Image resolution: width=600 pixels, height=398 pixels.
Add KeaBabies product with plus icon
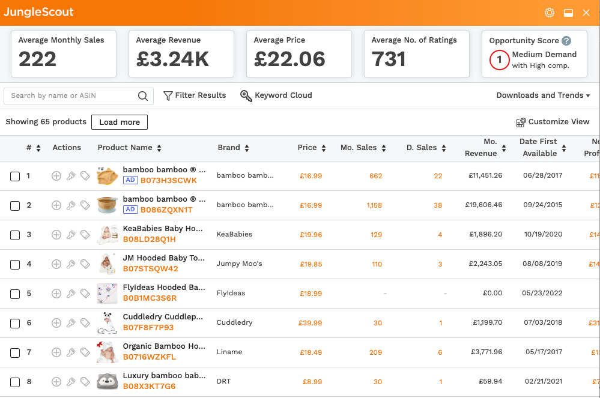click(x=56, y=235)
